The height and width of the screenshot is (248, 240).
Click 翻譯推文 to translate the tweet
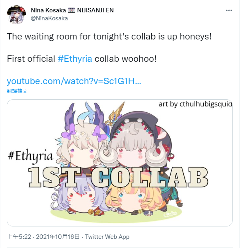[x=17, y=91]
